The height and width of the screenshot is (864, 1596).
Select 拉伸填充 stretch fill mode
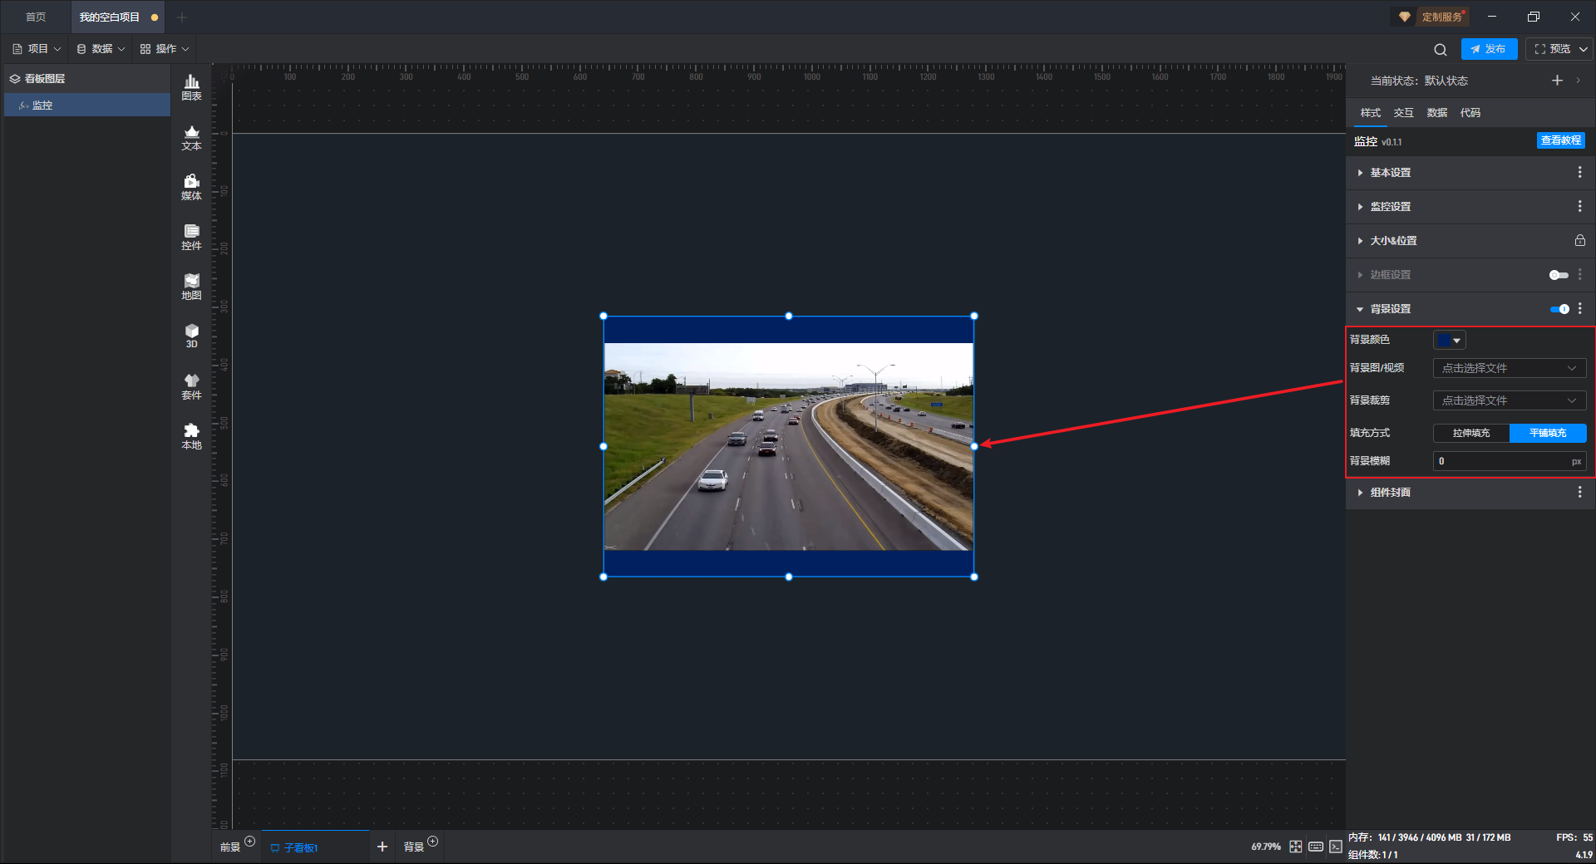click(1470, 433)
